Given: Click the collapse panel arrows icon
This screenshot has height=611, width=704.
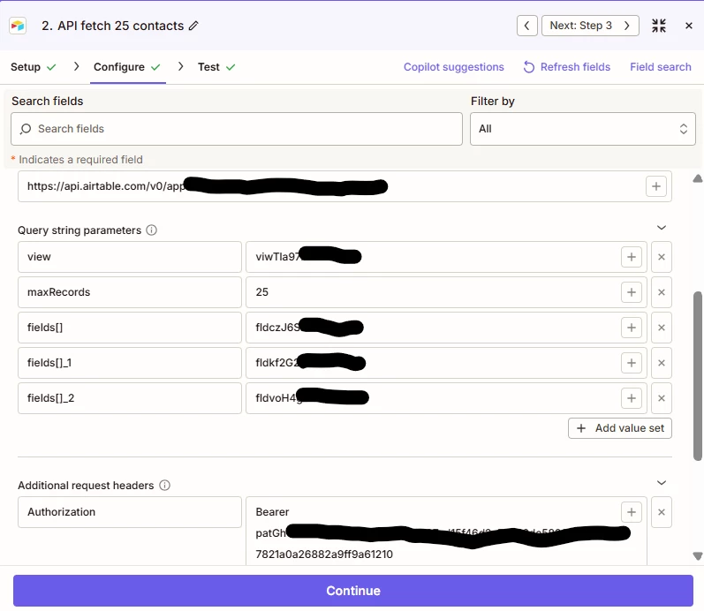Looking at the screenshot, I should (x=659, y=26).
